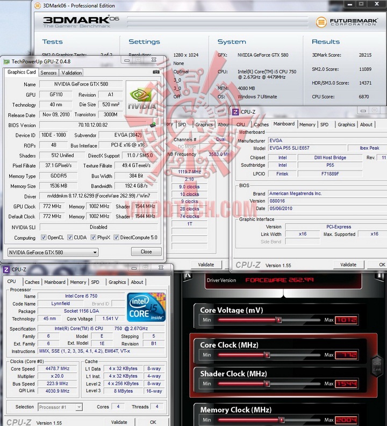
Task: Open Caches tab in Mainboard CPU-Z window
Action: point(261,124)
